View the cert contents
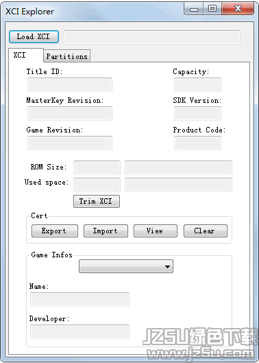Screen dimensions: 259x363 (x=156, y=231)
